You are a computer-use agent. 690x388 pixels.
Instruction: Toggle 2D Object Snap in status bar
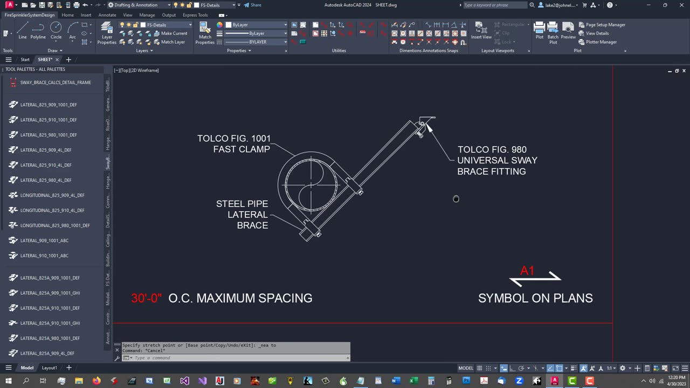pos(559,368)
